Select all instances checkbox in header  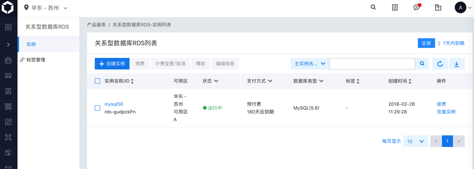97,81
